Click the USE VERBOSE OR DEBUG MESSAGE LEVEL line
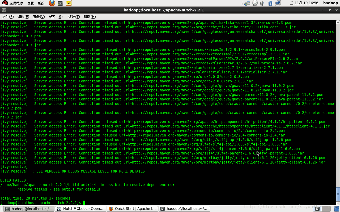 (73, 171)
